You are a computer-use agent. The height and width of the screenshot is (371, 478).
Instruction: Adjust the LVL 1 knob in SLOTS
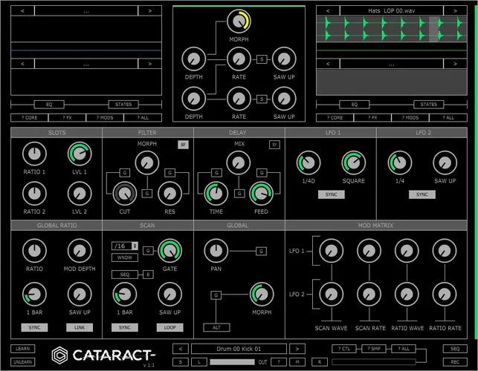(80, 154)
